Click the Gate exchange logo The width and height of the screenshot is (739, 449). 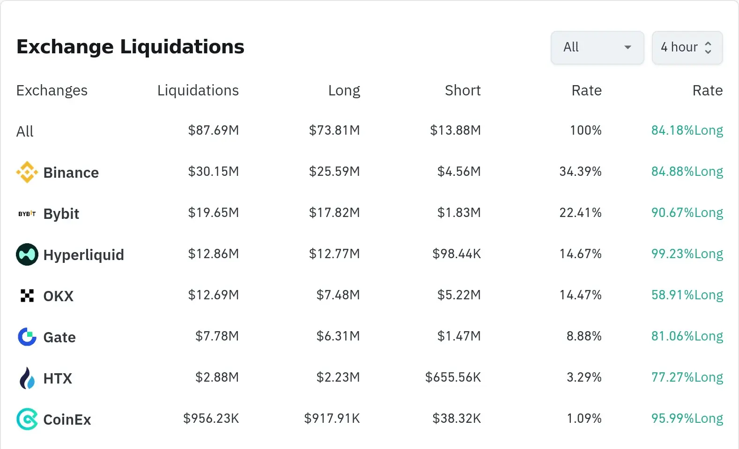point(27,336)
